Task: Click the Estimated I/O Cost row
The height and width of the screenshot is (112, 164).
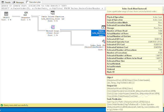Action: click(x=134, y=39)
